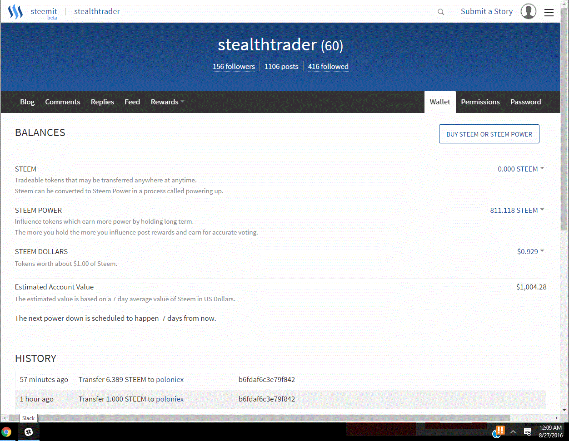Click the next power down schedule text
Image resolution: width=569 pixels, height=441 pixels.
(x=115, y=318)
